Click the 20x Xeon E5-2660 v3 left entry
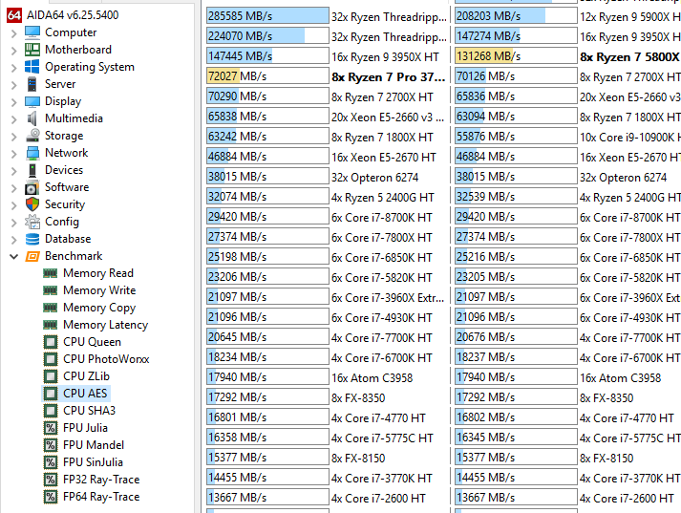 coord(389,118)
